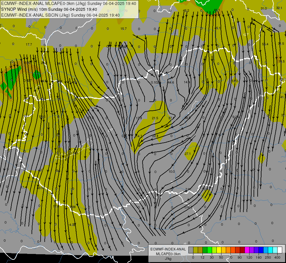Click the pure blue legend swatch

[x=261, y=250]
